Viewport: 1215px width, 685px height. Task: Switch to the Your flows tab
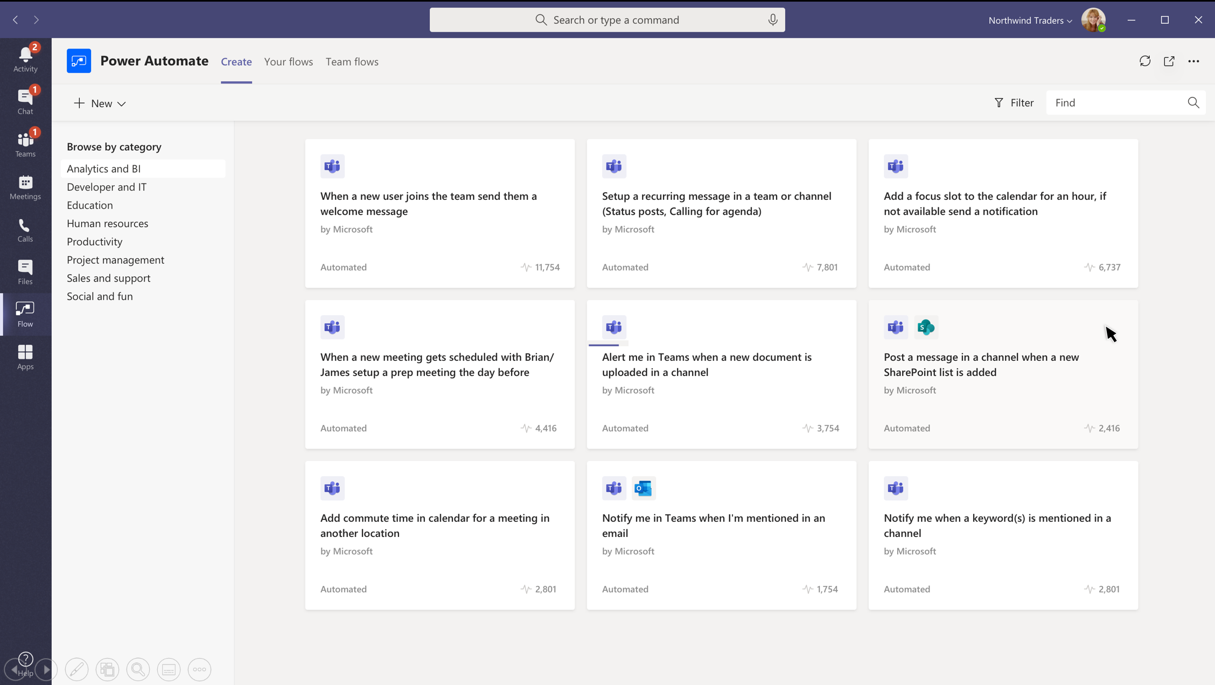pos(288,62)
